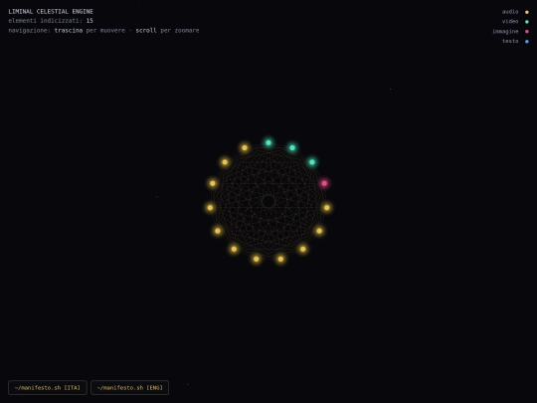Image resolution: width=537 pixels, height=403 pixels.
Task: Click the video legend entry
Action: pyautogui.click(x=515, y=21)
